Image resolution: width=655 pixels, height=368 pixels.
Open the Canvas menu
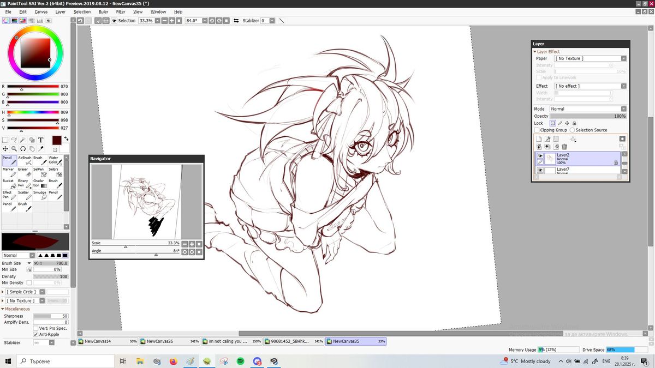pyautogui.click(x=41, y=11)
